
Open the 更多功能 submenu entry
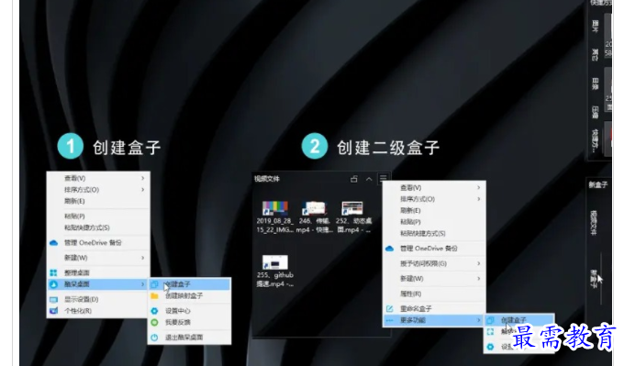tap(434, 320)
